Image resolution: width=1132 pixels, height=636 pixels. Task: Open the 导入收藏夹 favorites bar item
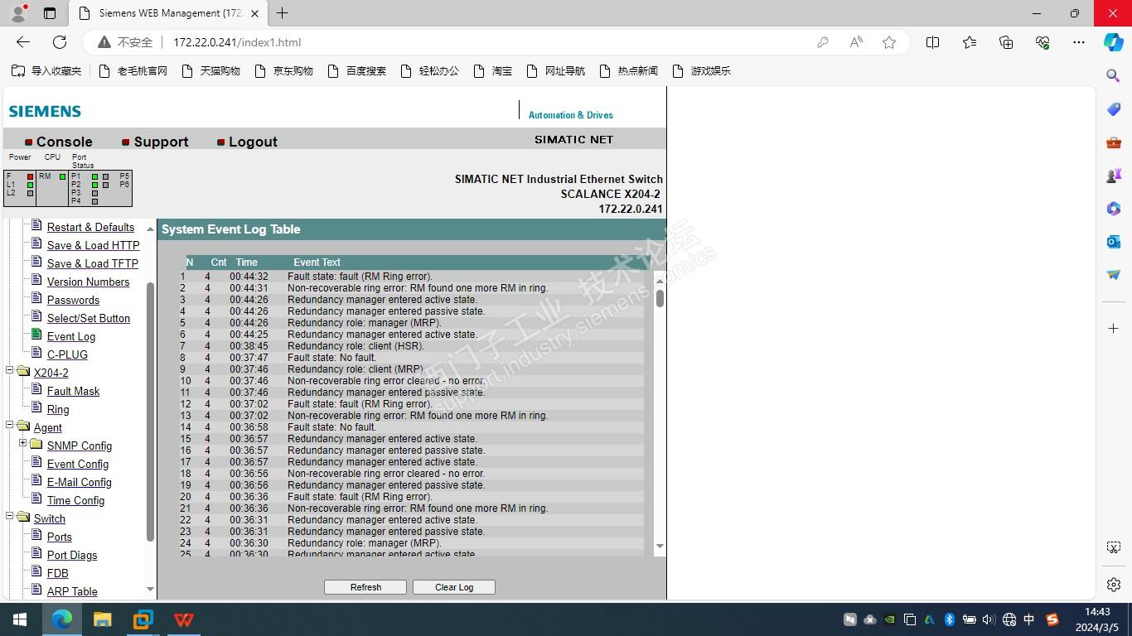tap(47, 71)
